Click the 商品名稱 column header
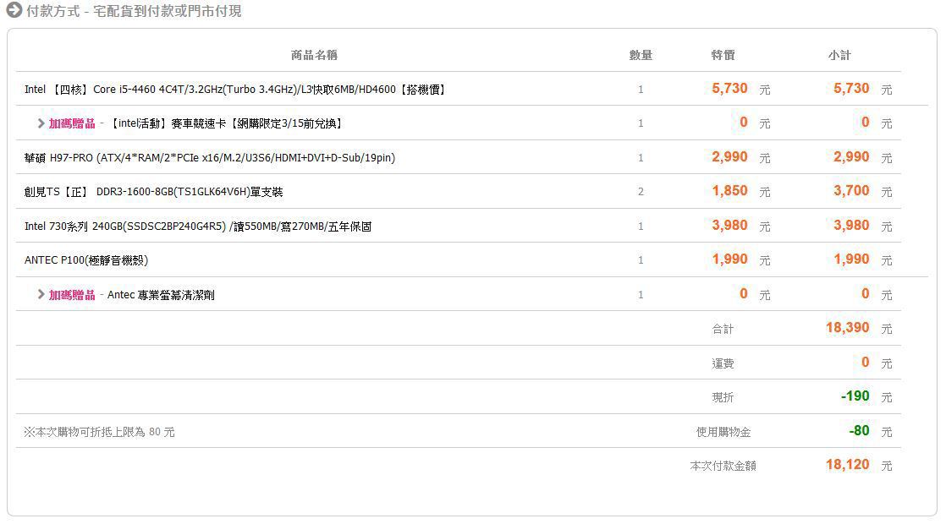This screenshot has width=946, height=524. click(x=314, y=56)
